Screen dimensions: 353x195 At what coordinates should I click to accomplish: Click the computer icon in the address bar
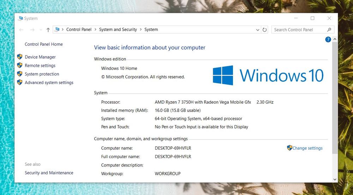(57, 30)
